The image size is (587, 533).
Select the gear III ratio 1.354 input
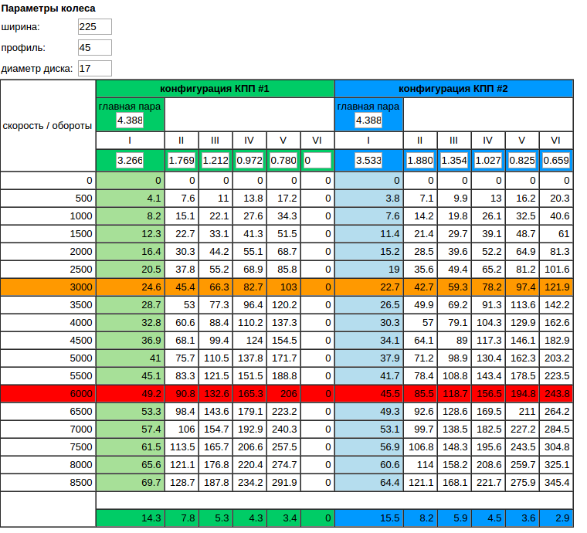[x=454, y=161]
